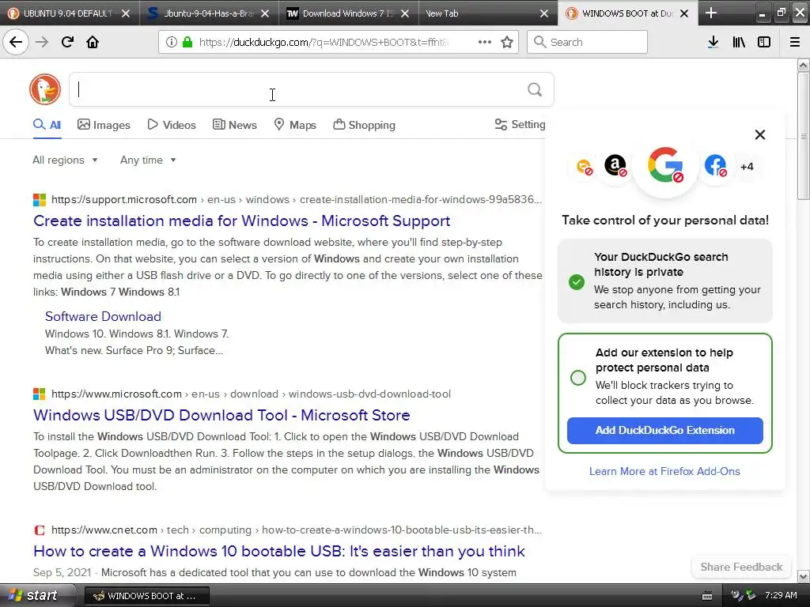Viewport: 810px width, 607px height.
Task: Close the Jbuntu-9-04 browser tab
Action: 265,13
